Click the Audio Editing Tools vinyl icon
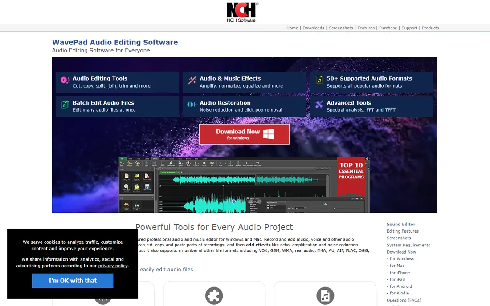This screenshot has width=490, height=306. pyautogui.click(x=65, y=80)
